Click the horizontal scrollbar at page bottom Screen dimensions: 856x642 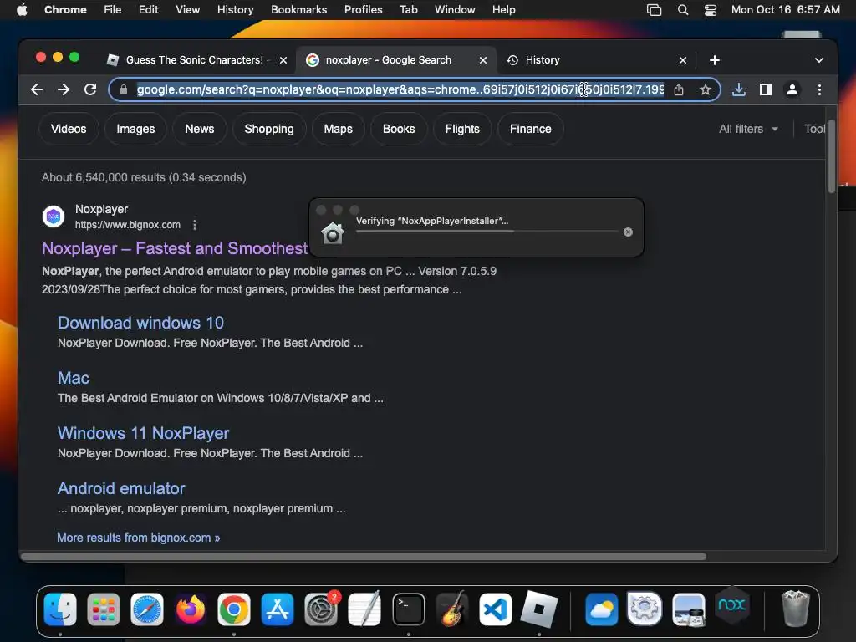click(x=363, y=557)
